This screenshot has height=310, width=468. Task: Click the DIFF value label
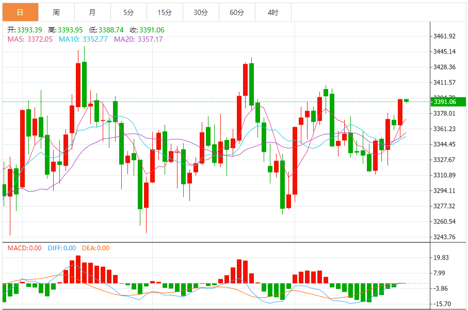[62, 248]
